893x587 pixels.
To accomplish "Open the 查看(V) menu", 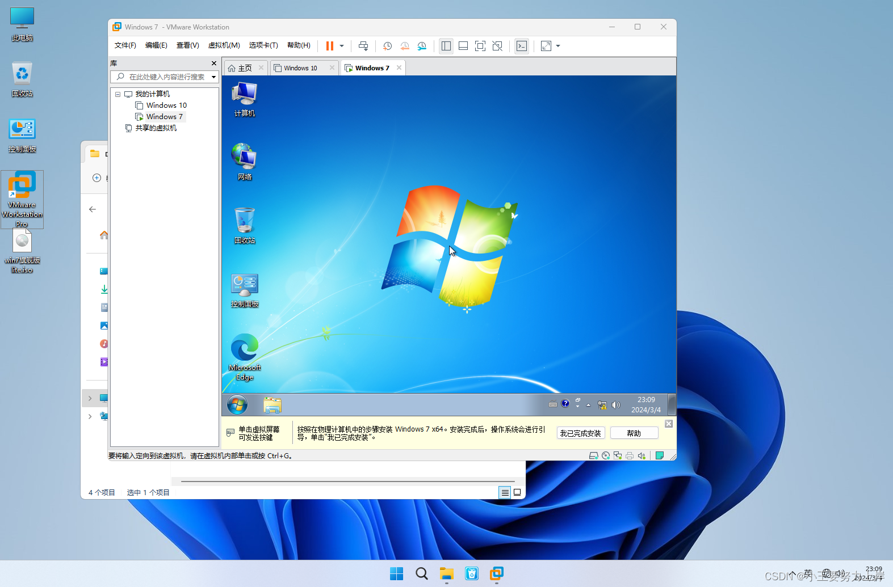I will (x=187, y=45).
